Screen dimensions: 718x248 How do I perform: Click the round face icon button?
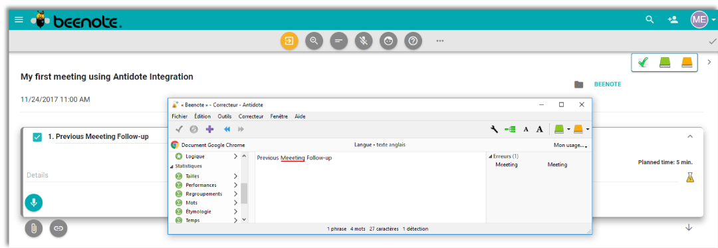pos(388,41)
